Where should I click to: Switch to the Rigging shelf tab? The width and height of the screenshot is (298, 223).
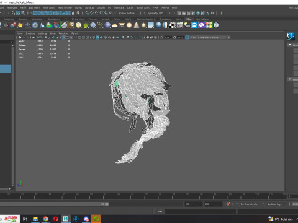[23, 19]
